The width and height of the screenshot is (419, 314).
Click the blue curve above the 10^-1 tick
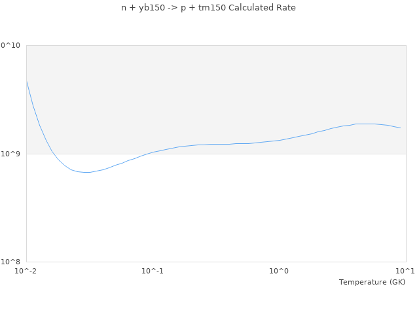point(152,152)
